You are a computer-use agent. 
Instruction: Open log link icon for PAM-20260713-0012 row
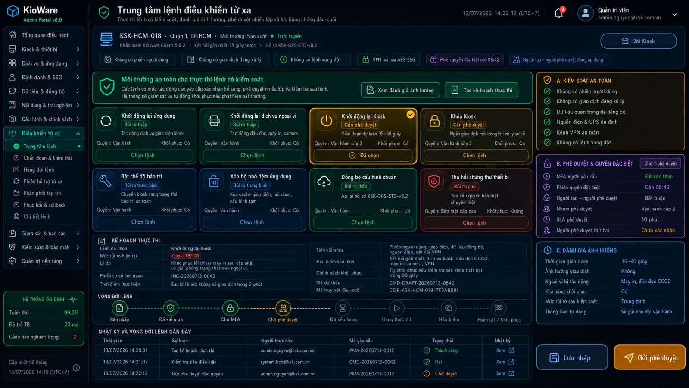coord(511,350)
